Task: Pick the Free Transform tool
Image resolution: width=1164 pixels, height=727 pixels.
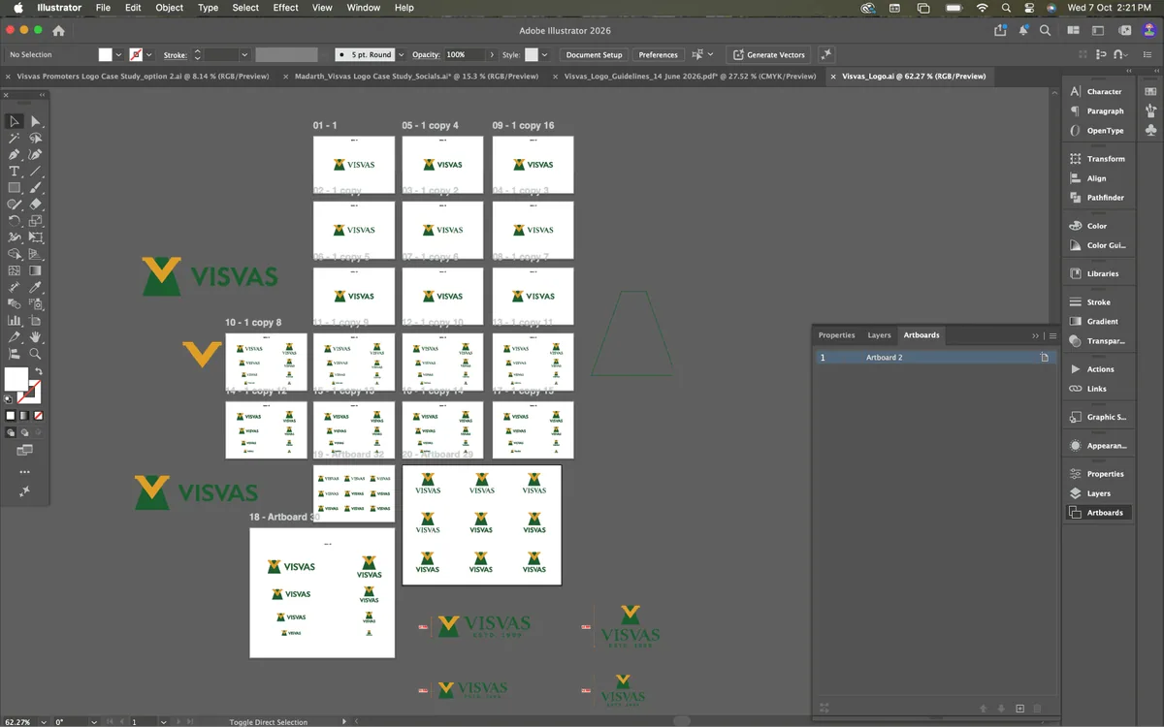Action: pyautogui.click(x=35, y=237)
